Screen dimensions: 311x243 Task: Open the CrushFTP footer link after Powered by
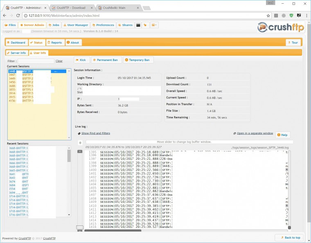25,239
